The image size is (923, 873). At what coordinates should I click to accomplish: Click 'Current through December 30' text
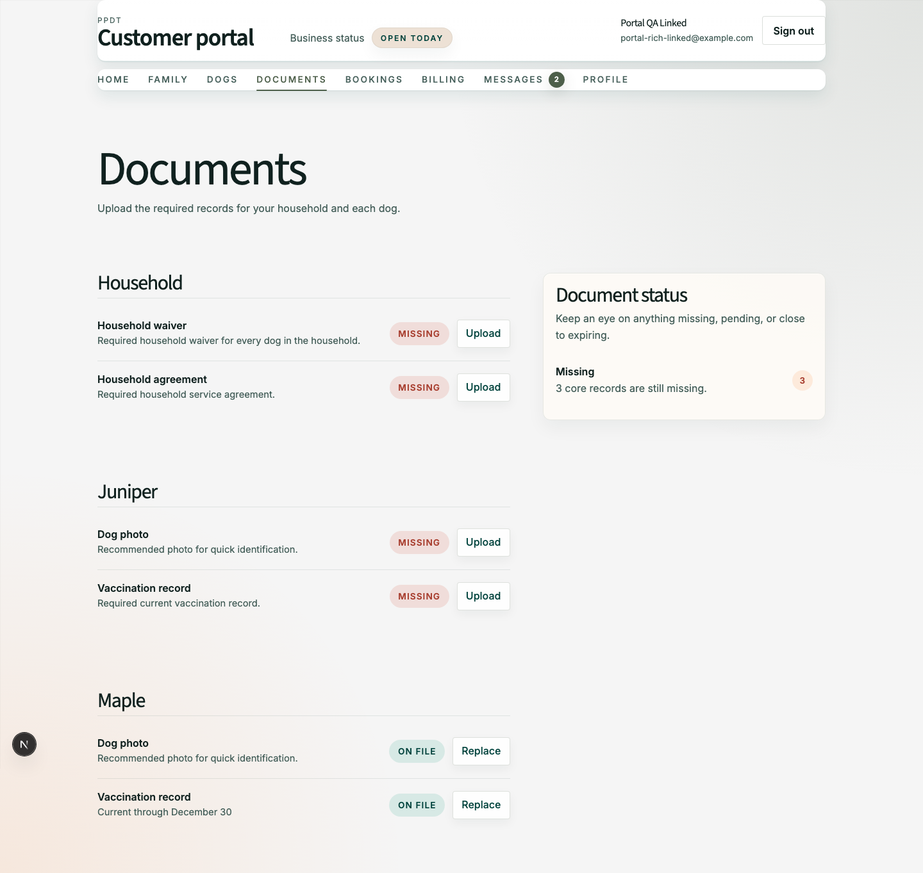click(x=165, y=812)
